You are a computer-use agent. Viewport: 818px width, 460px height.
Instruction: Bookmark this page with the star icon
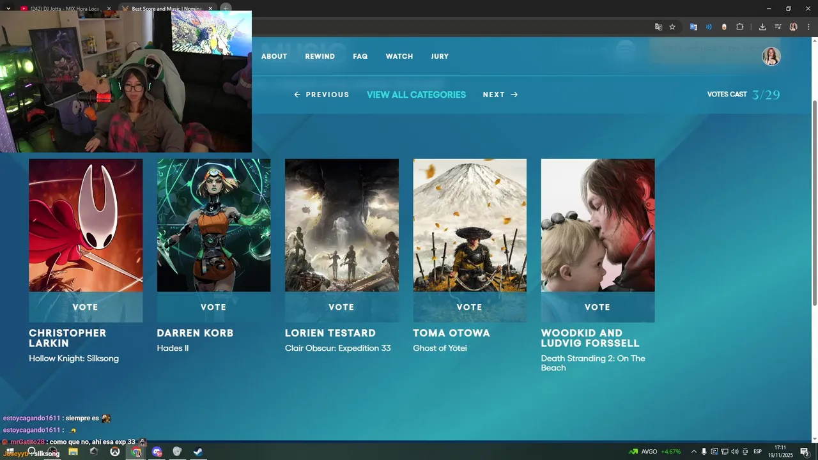[672, 27]
